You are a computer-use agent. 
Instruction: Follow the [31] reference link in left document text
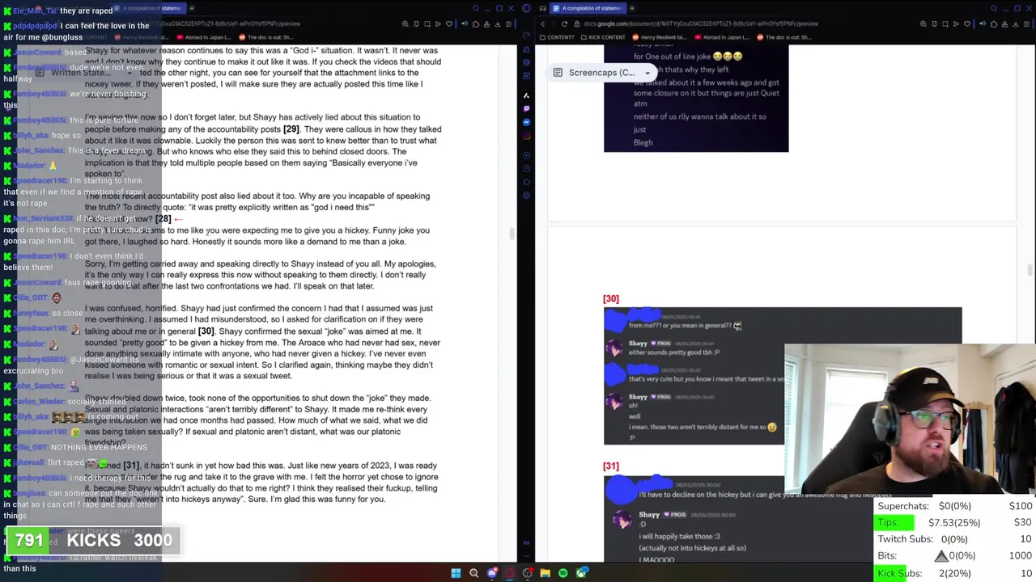coord(130,466)
